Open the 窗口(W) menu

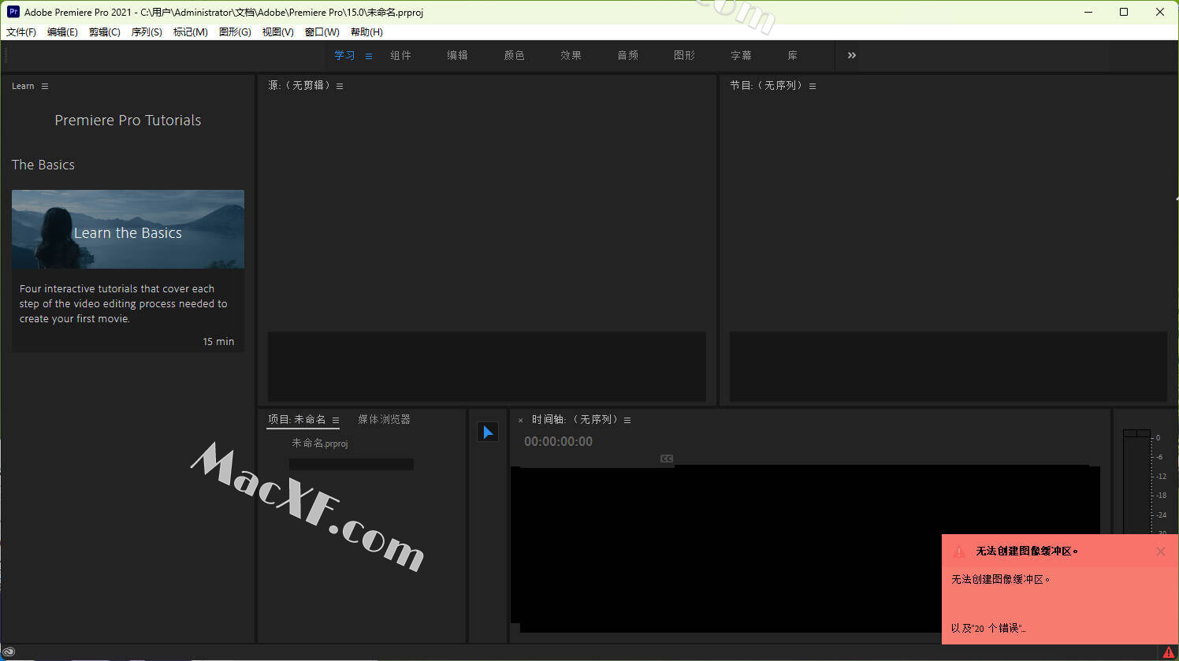pyautogui.click(x=322, y=32)
